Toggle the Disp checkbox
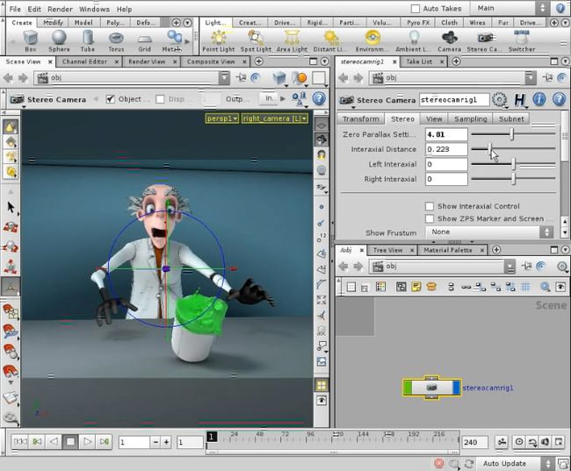This screenshot has width=571, height=471. tap(160, 99)
